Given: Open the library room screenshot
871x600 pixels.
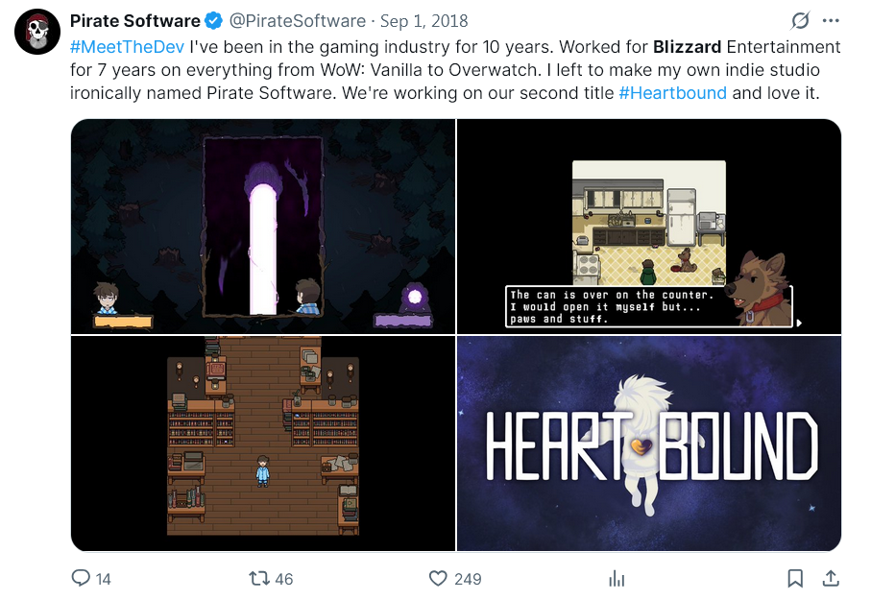Looking at the screenshot, I should 263,444.
